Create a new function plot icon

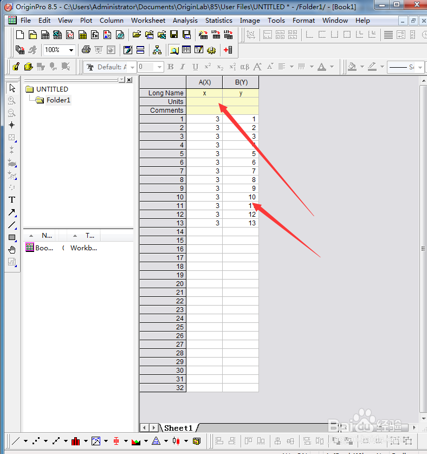[95, 35]
